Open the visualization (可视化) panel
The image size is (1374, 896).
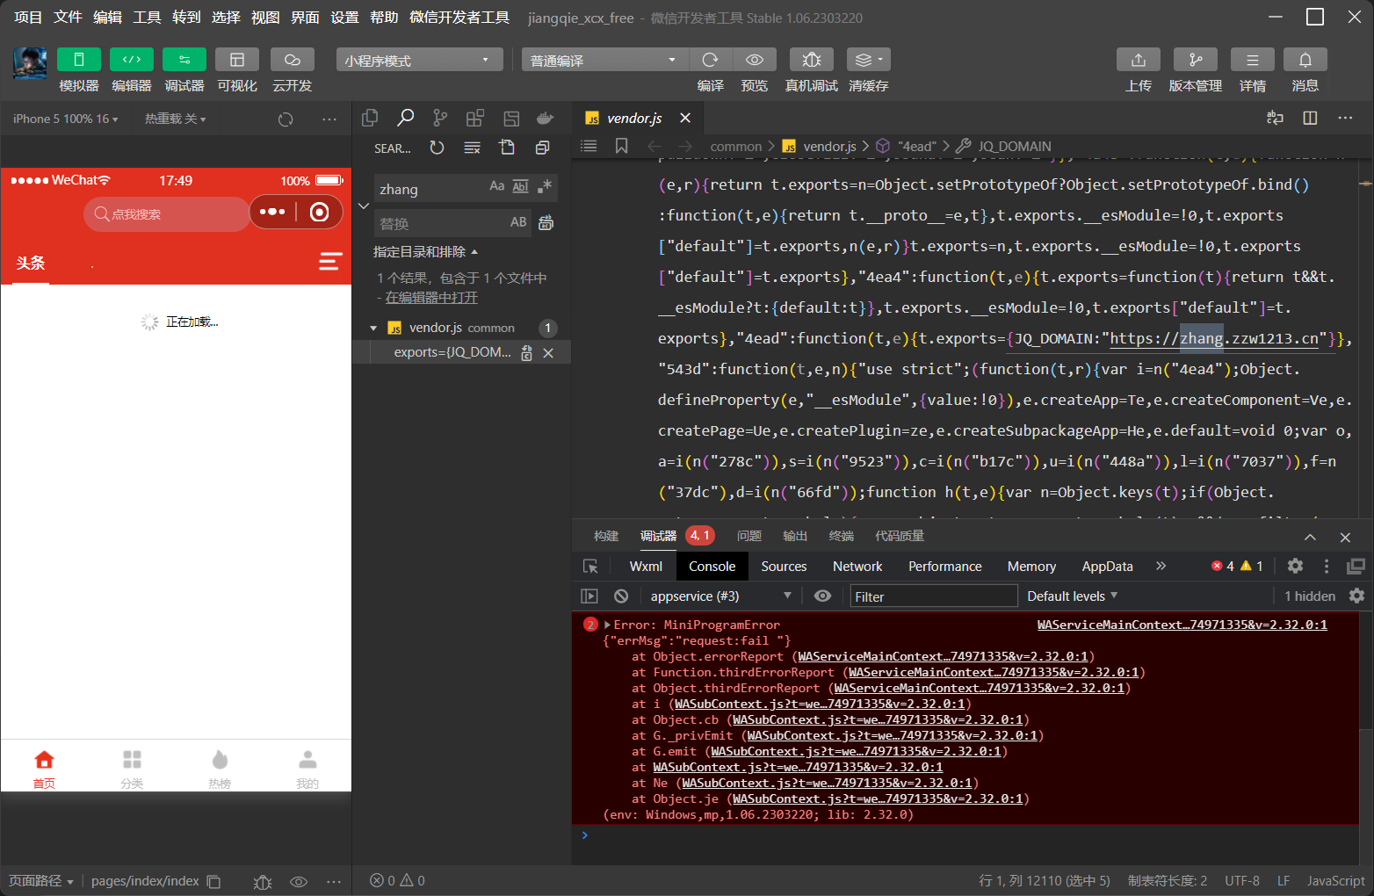point(237,60)
